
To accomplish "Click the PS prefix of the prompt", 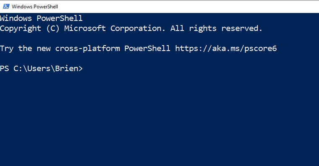I will point(5,69).
